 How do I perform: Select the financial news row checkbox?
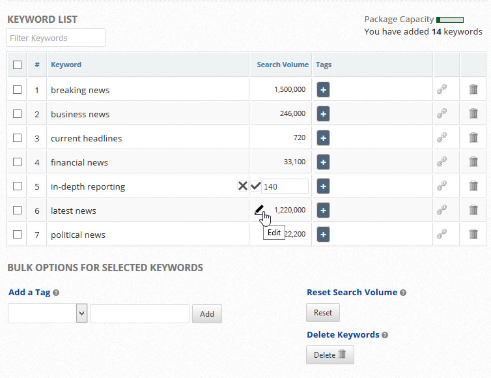tap(18, 162)
